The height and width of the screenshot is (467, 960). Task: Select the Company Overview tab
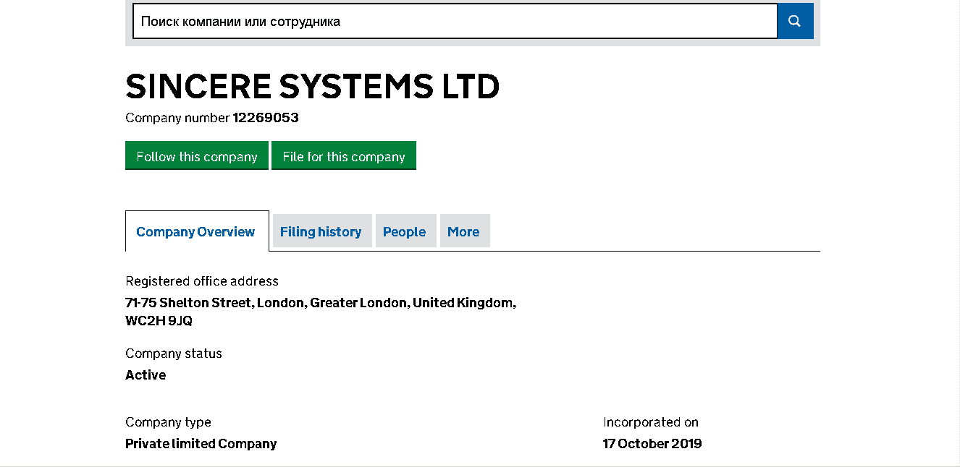point(195,232)
